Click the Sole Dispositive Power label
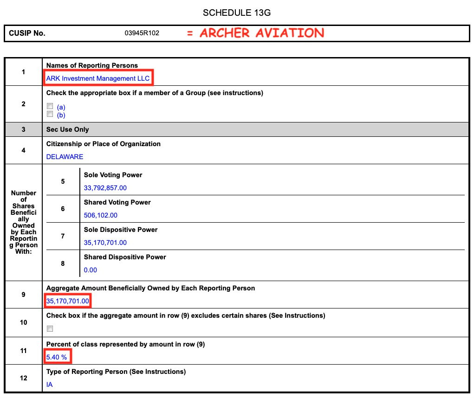474x398 pixels. [121, 230]
